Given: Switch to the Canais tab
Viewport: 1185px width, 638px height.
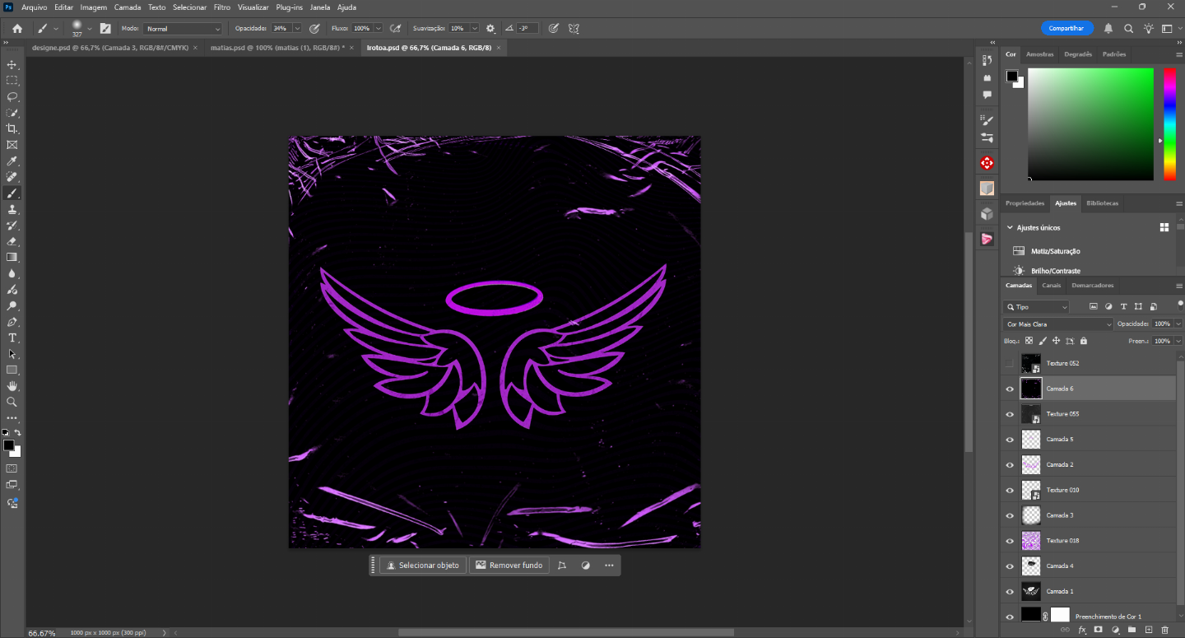Looking at the screenshot, I should (x=1051, y=286).
